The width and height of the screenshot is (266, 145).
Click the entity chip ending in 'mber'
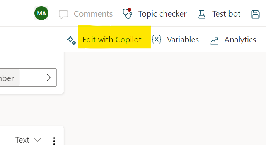[x=10, y=78]
